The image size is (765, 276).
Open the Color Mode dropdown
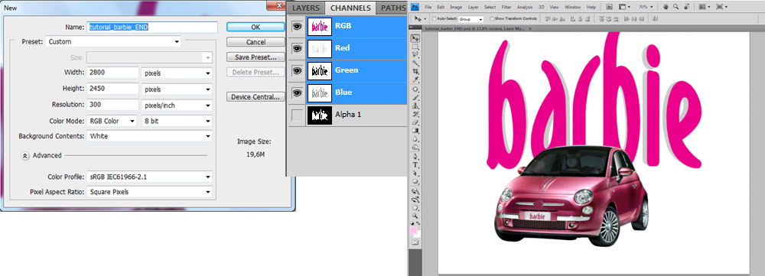(112, 121)
